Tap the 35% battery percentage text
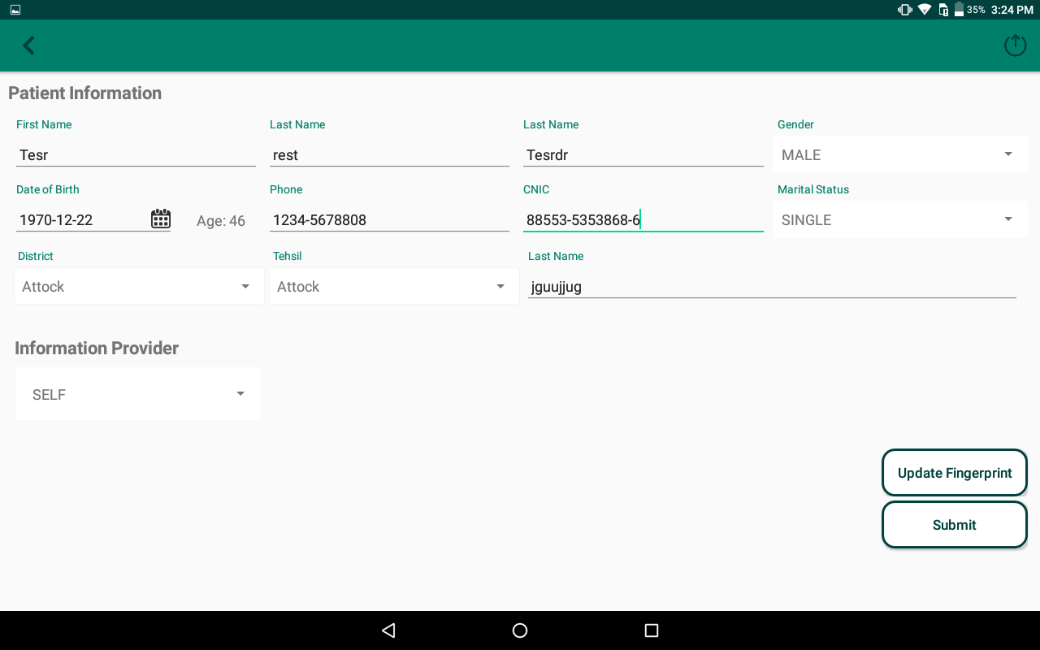This screenshot has width=1040, height=650. pos(977,10)
